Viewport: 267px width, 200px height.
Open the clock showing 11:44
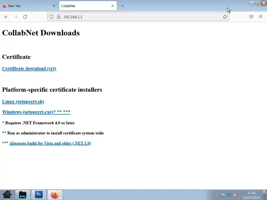[x=251, y=195]
